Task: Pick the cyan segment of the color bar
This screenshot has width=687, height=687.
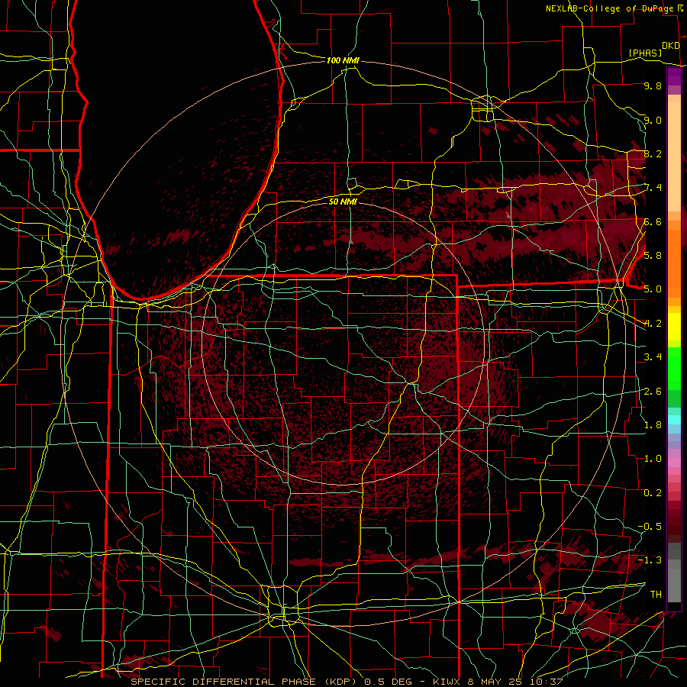Action: click(x=674, y=420)
